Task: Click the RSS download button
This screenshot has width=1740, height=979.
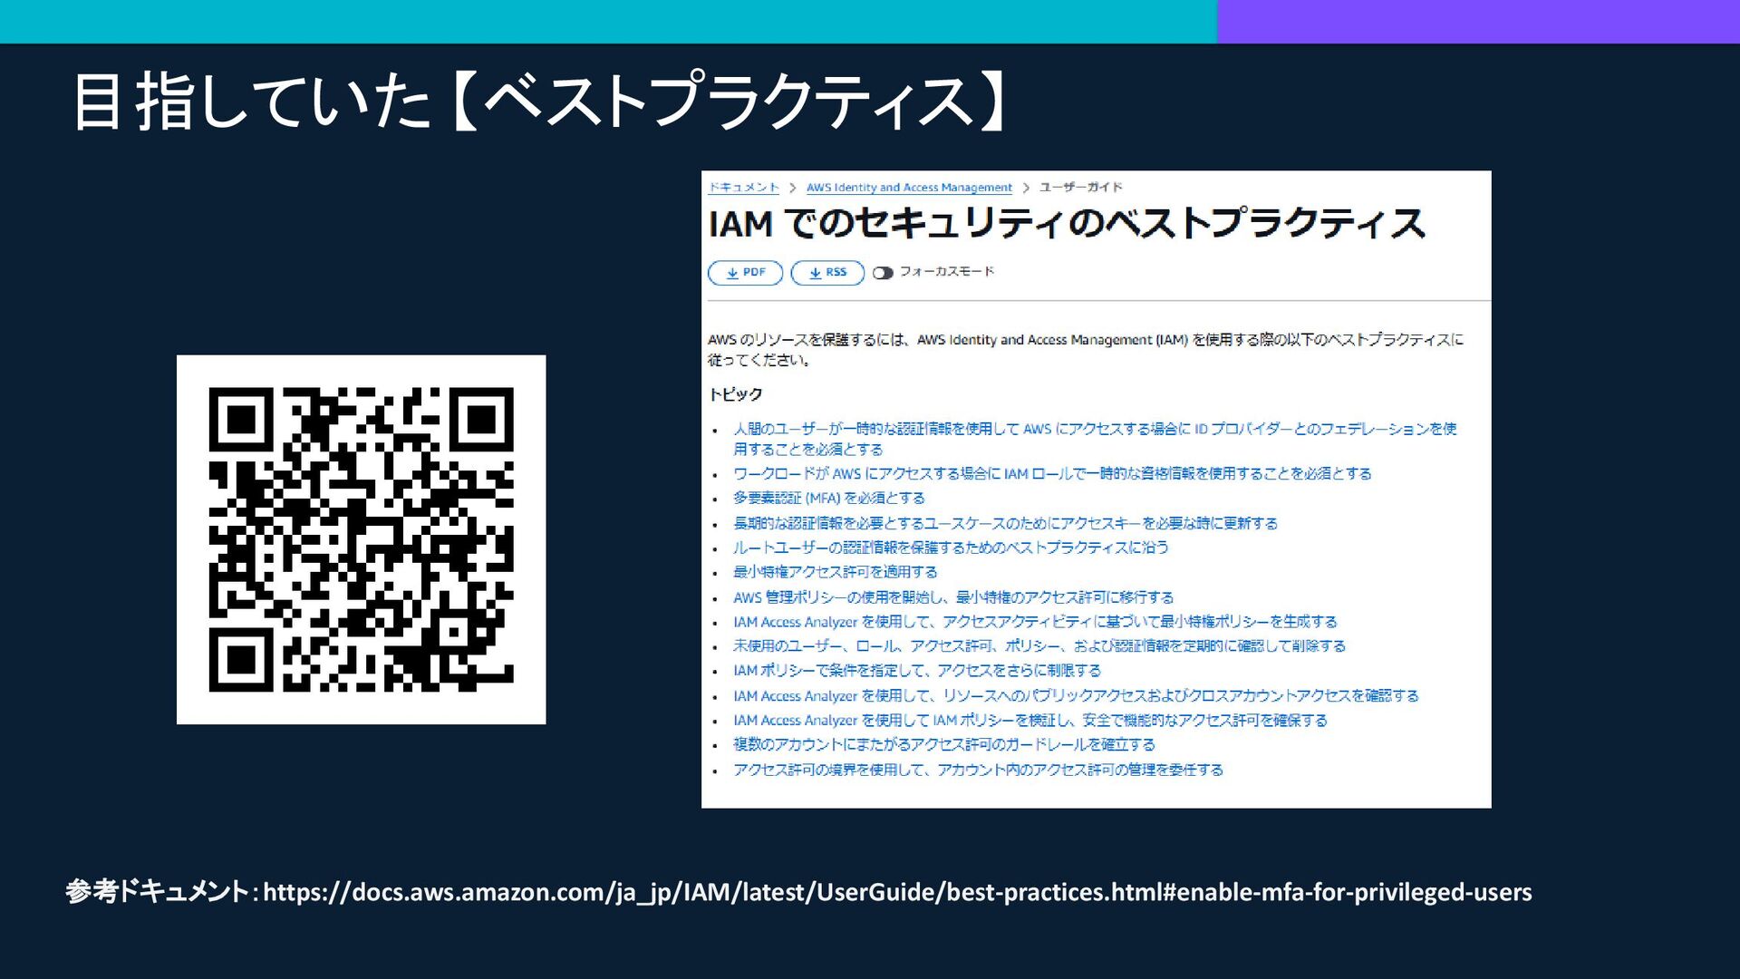Action: [827, 273]
